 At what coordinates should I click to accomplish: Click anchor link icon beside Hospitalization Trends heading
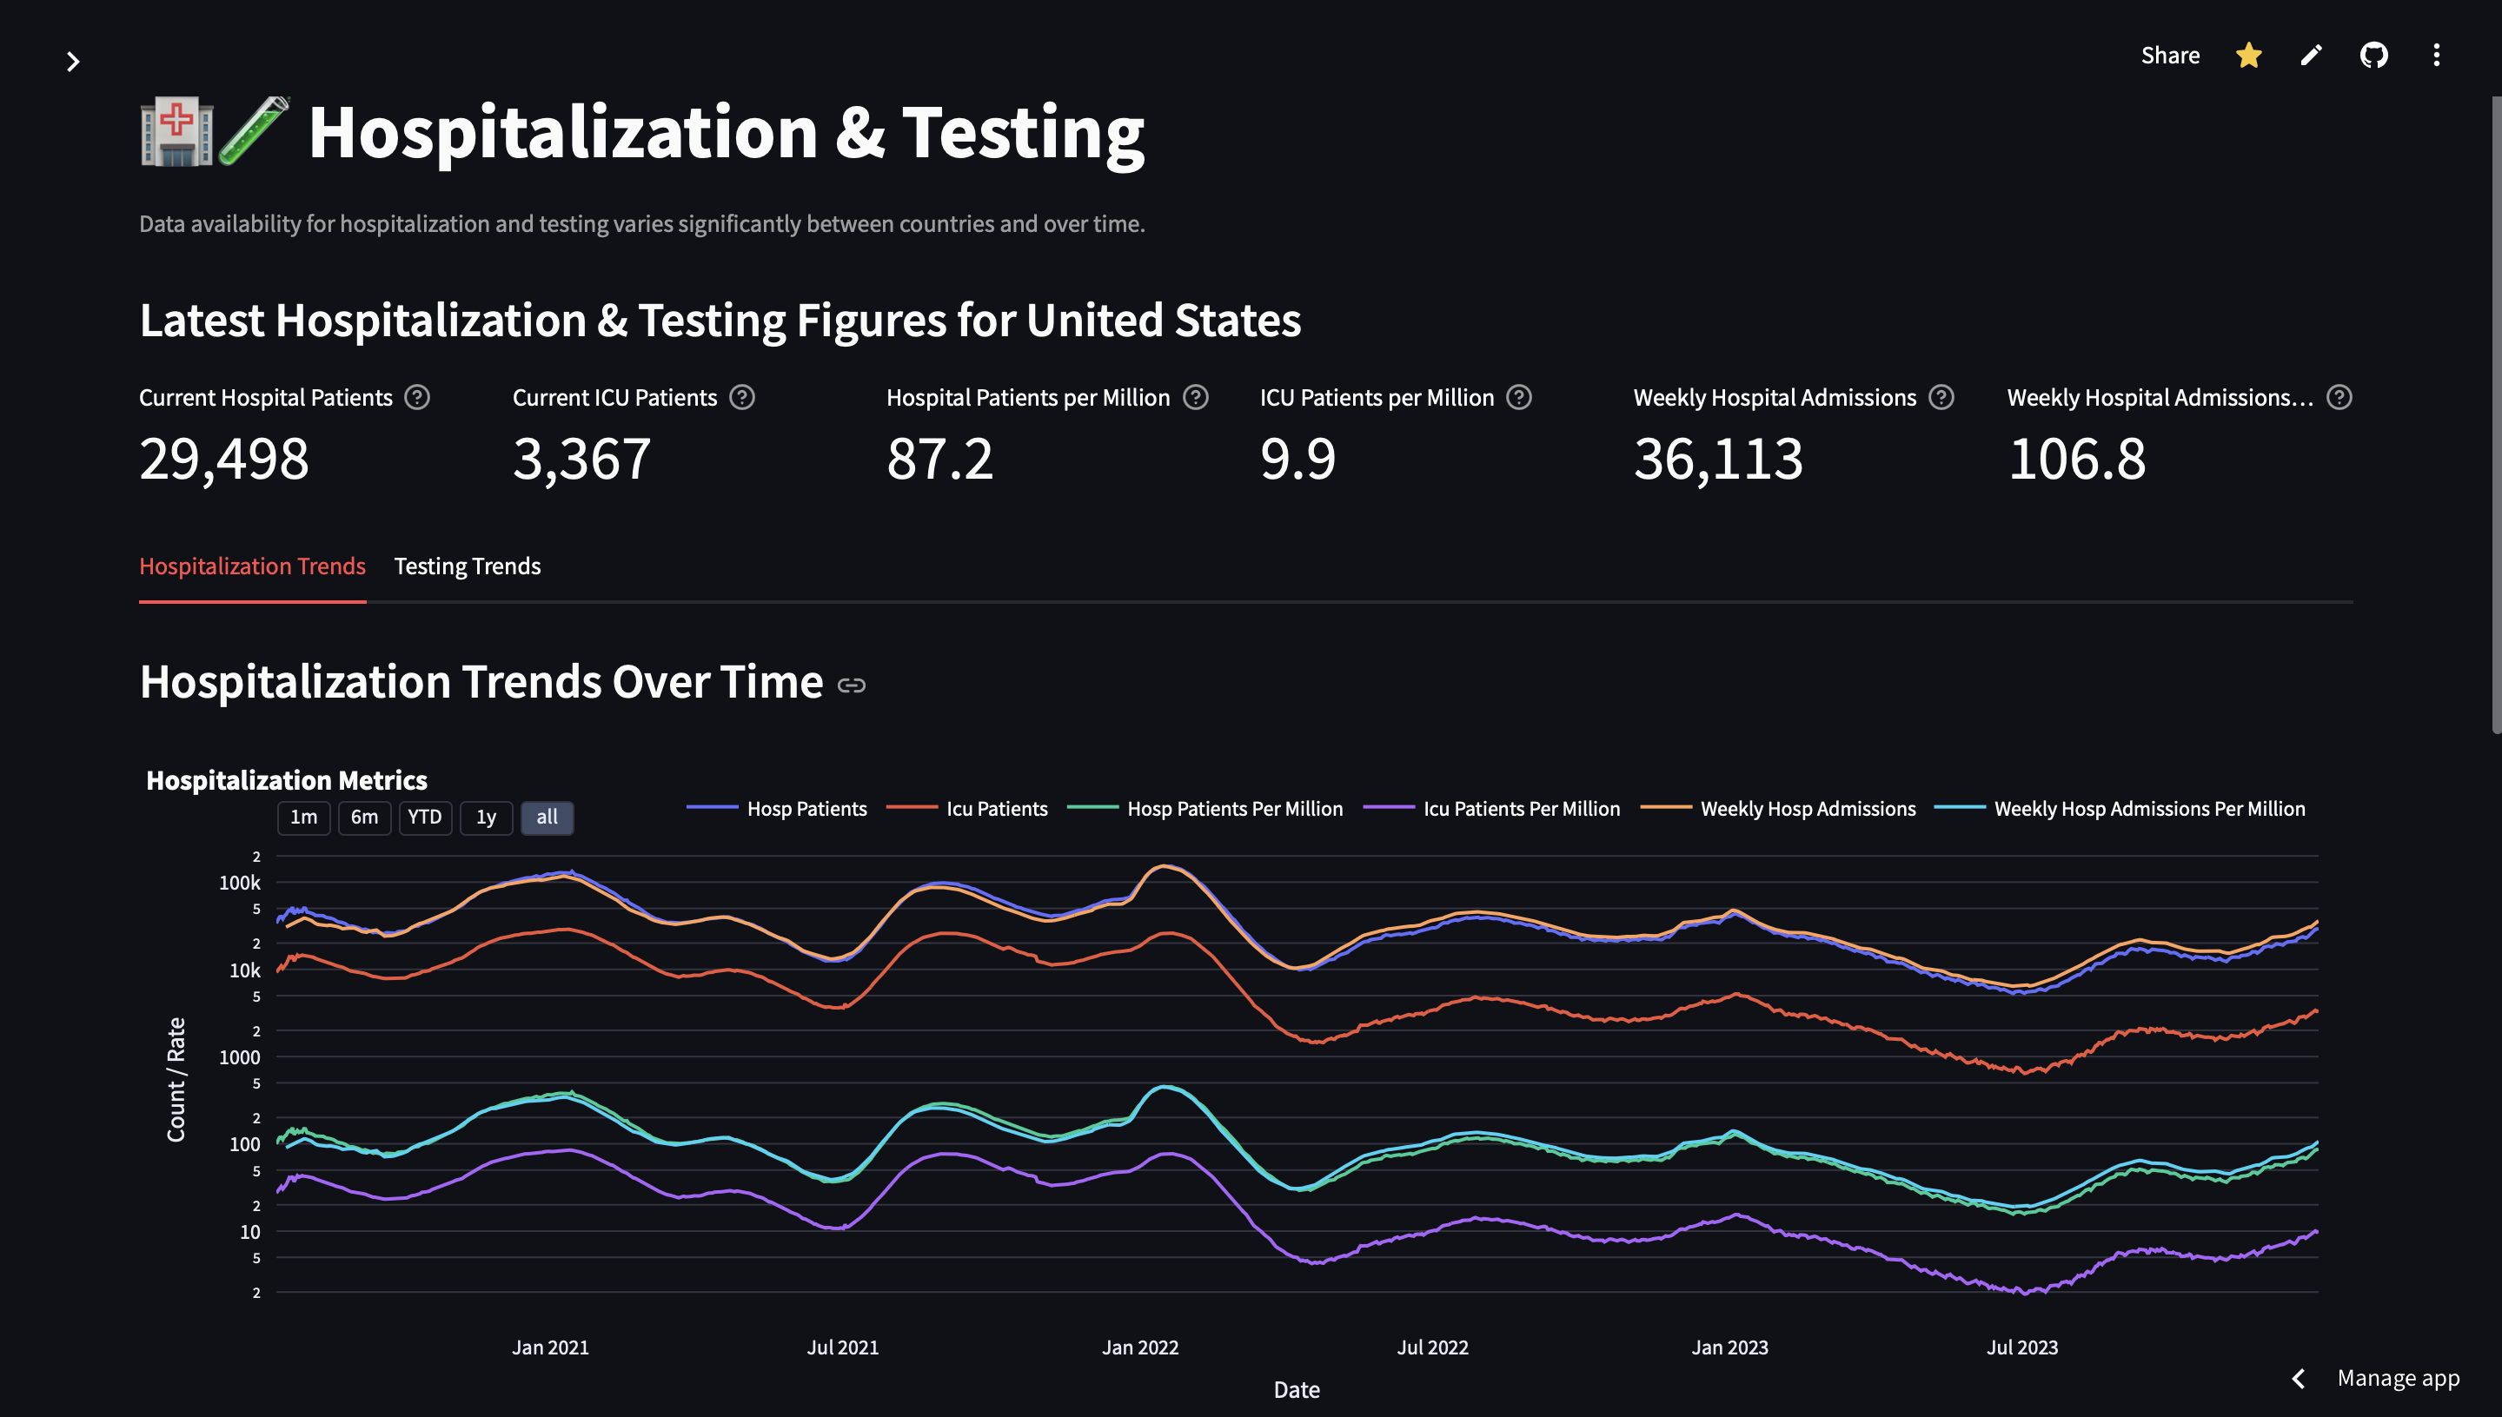point(851,685)
